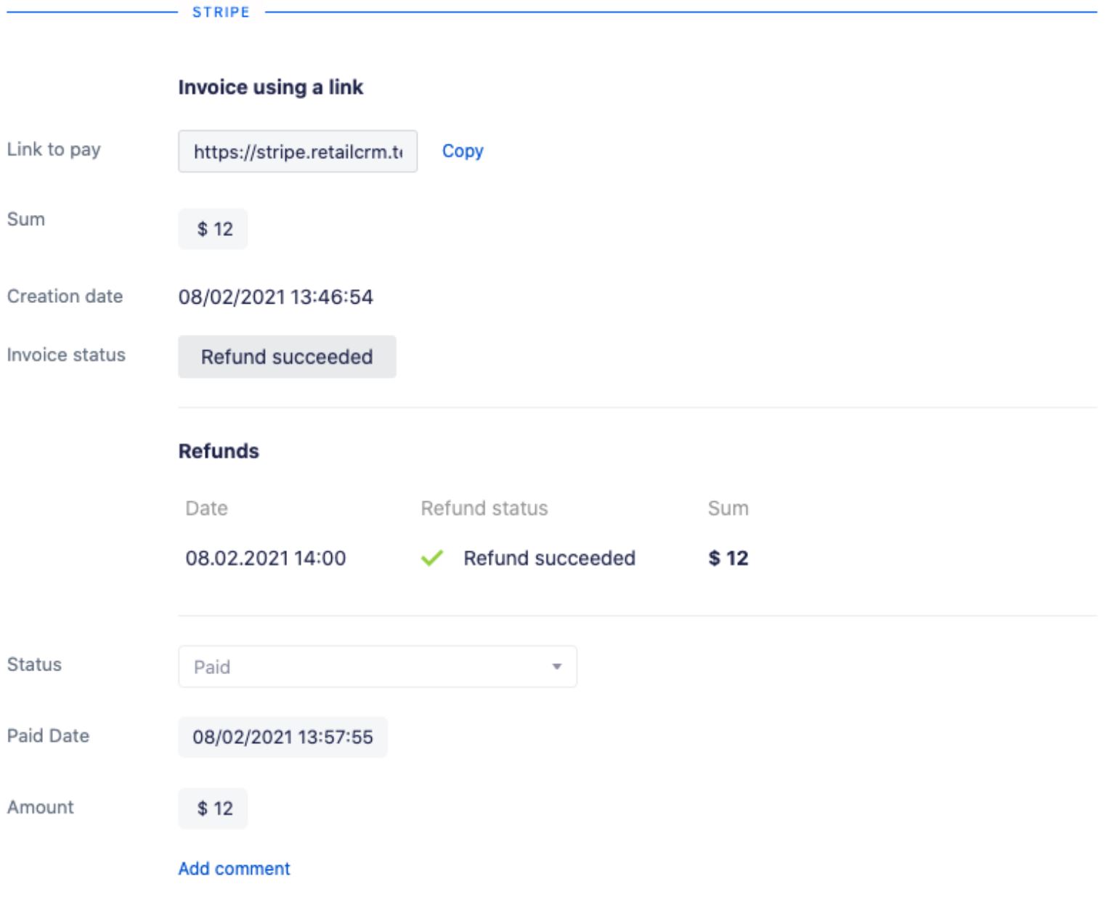Click the green refund succeeded checkmark
This screenshot has width=1109, height=916.
[432, 558]
